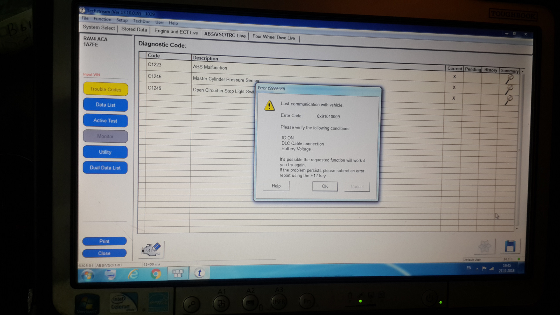The width and height of the screenshot is (560, 315).
Task: Open the TechDoc menu
Action: click(x=141, y=21)
